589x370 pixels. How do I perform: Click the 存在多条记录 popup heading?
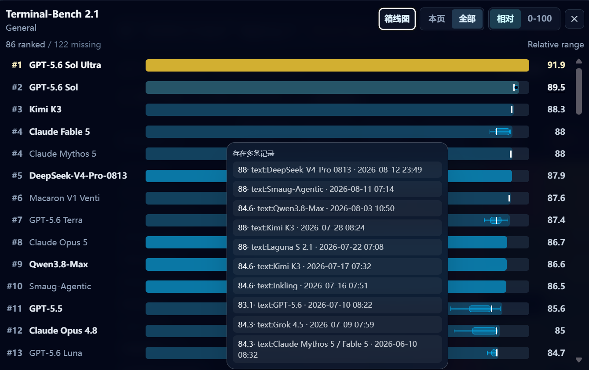click(x=253, y=153)
